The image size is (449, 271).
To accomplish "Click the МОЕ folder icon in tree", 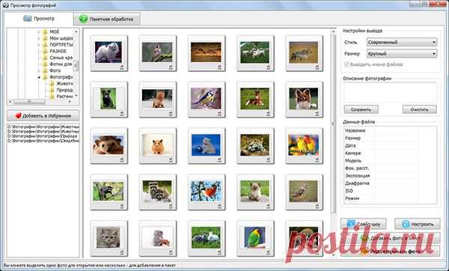I will pyautogui.click(x=45, y=31).
